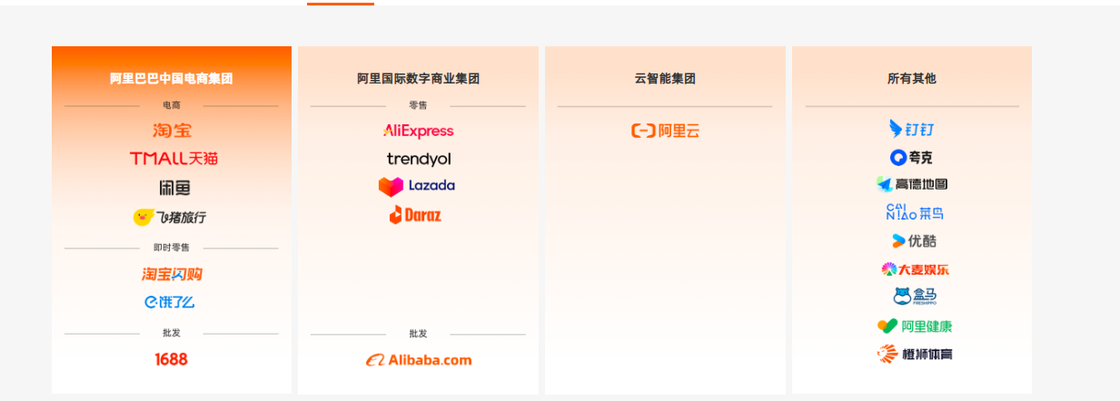This screenshot has width=1120, height=401.
Task: Open the Alibaba.com logo
Action: click(x=418, y=360)
